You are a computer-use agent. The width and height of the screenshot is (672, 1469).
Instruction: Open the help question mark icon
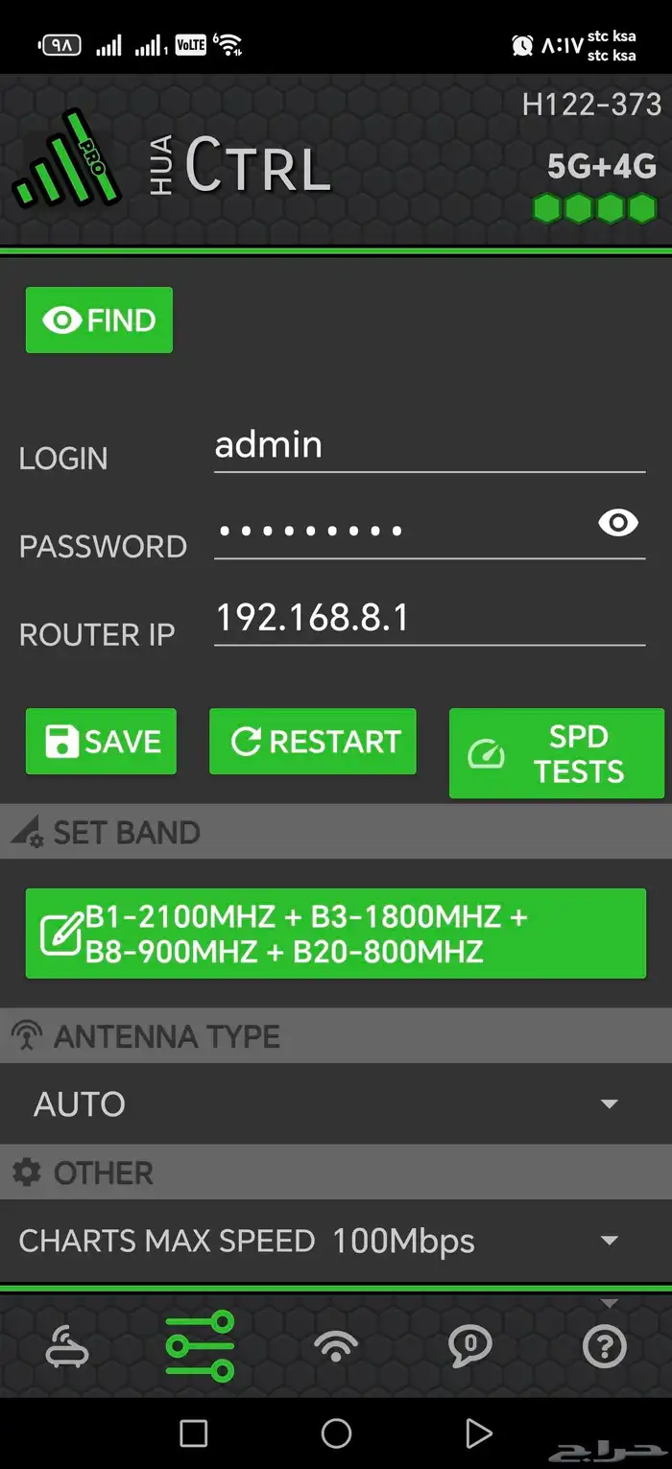605,1347
